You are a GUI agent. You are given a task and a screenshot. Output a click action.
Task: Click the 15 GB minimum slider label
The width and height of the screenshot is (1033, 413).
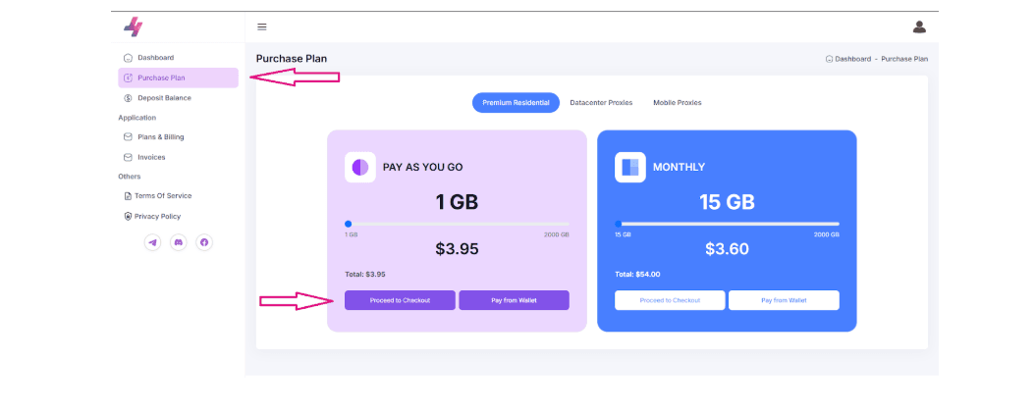pos(623,235)
